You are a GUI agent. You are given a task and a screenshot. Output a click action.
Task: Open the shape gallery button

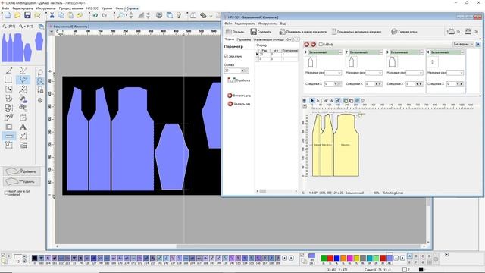(404, 32)
